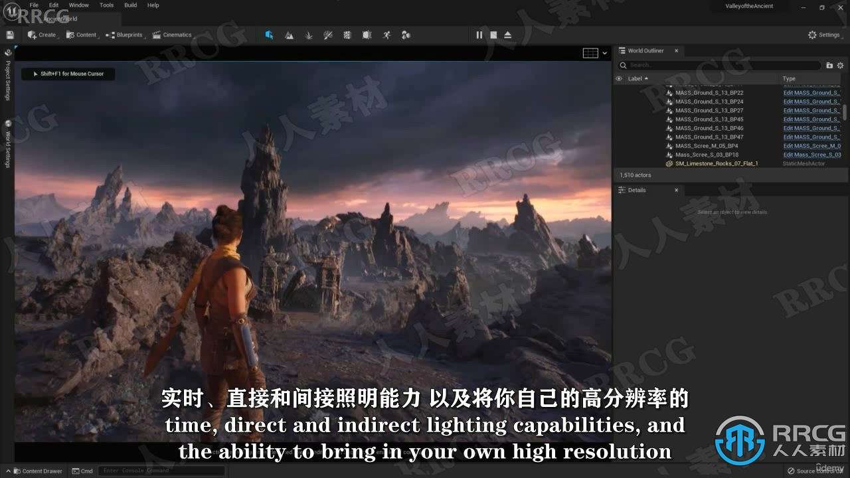Viewport: 850px width, 478px height.
Task: Switch to Modeling mode icon
Action: pos(347,35)
